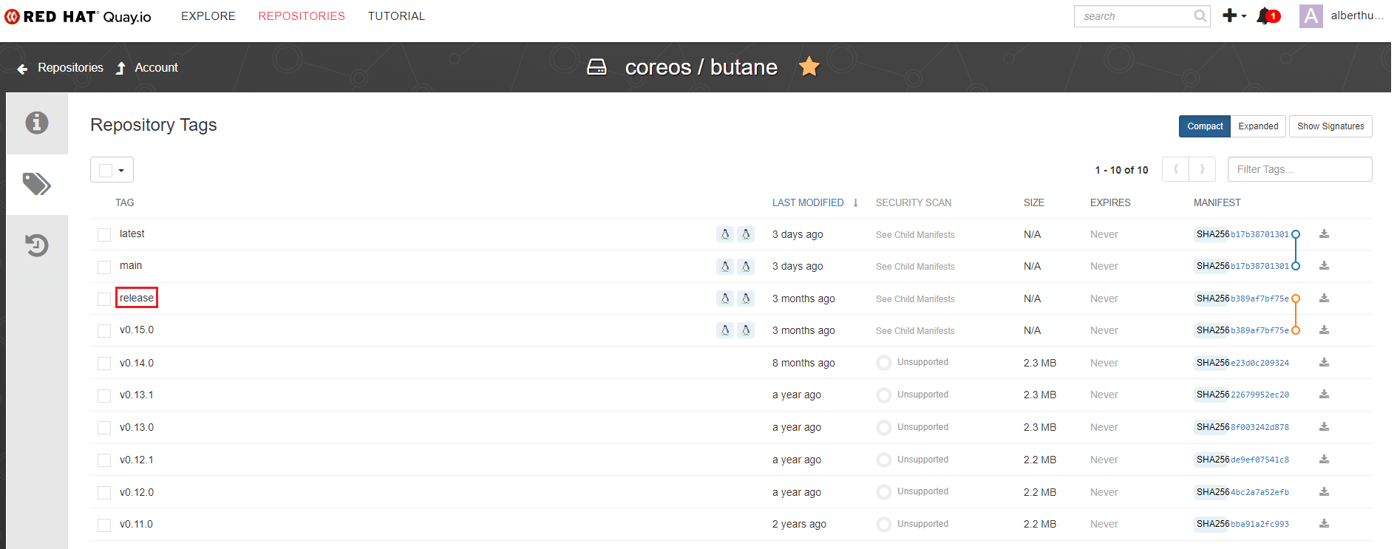This screenshot has height=549, width=1397.
Task: Sort tags by Last Modified column
Action: point(808,202)
